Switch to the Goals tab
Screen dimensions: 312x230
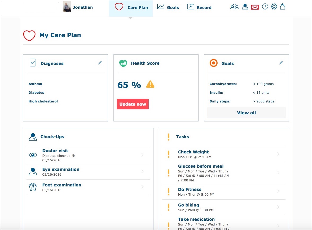tap(168, 7)
